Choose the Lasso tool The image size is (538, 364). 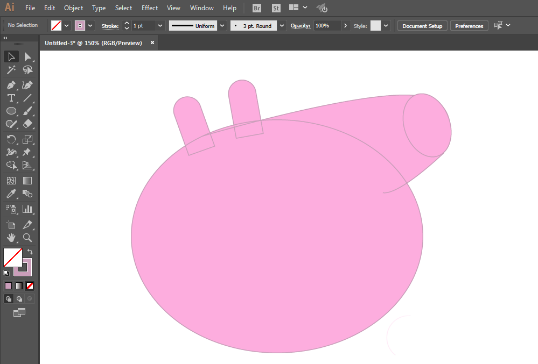pos(27,70)
